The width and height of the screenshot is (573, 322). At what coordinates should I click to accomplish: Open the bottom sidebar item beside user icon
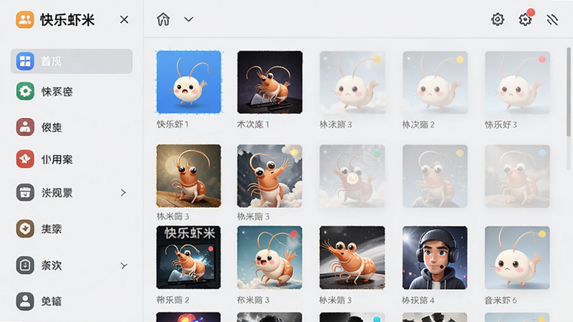pos(52,301)
